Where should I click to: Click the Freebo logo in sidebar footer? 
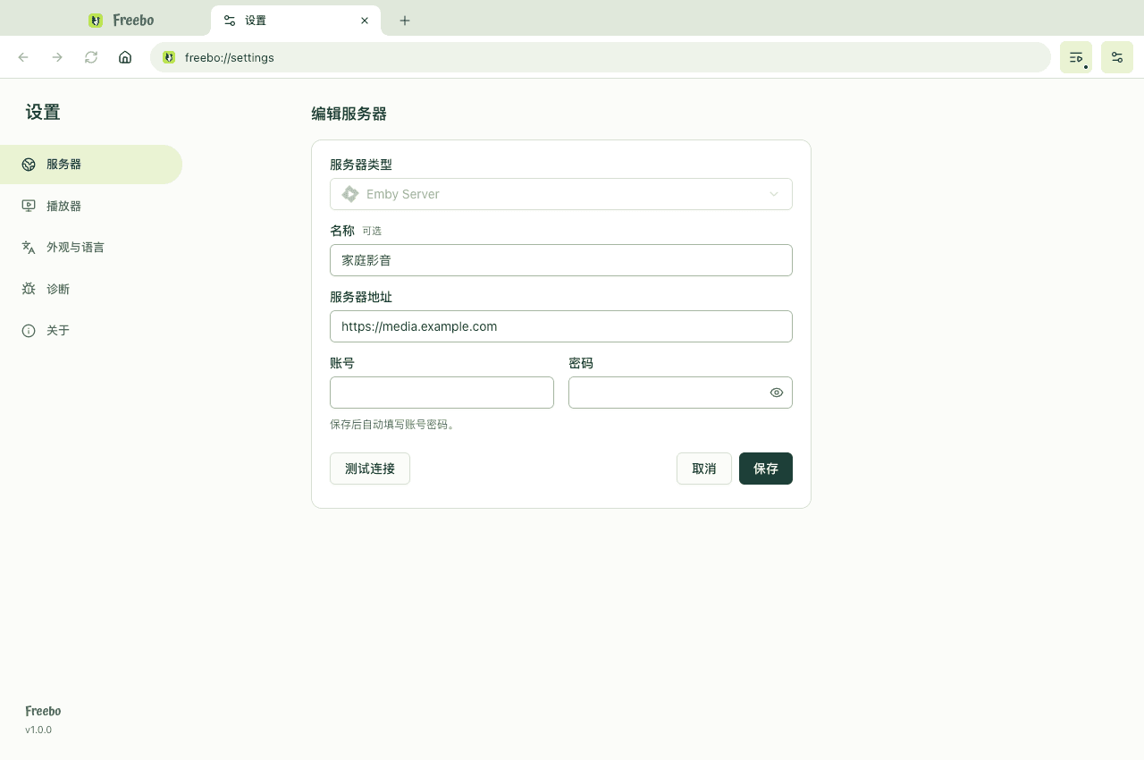click(43, 711)
